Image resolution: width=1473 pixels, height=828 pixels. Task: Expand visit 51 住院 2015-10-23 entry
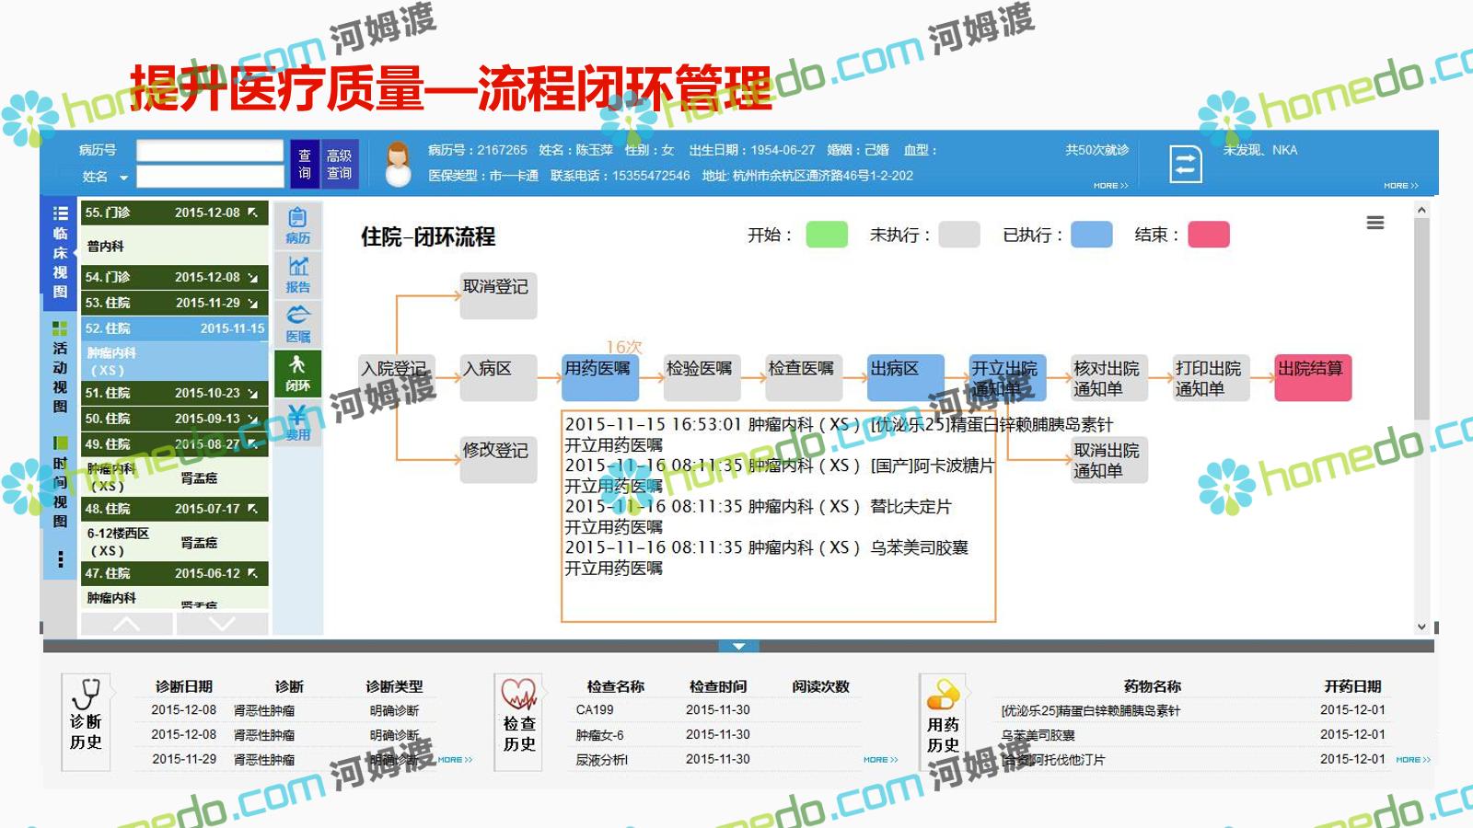[x=252, y=393]
